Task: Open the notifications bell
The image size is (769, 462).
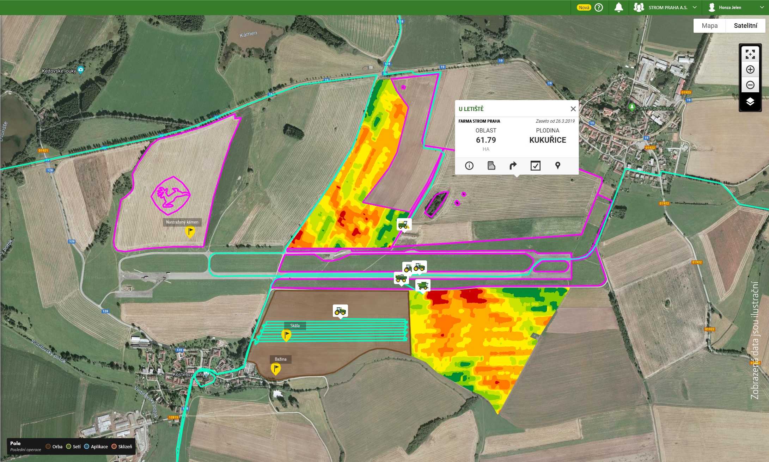Action: pyautogui.click(x=618, y=7)
